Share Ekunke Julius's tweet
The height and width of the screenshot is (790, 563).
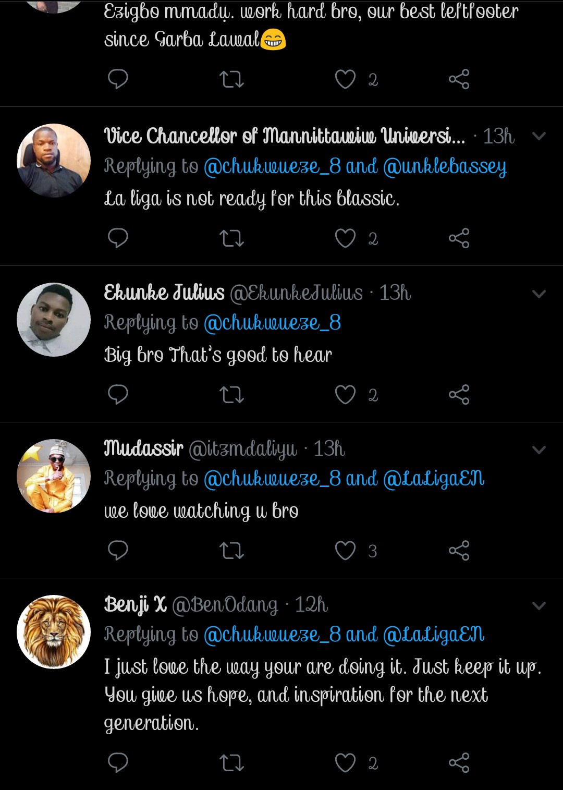coord(459,395)
